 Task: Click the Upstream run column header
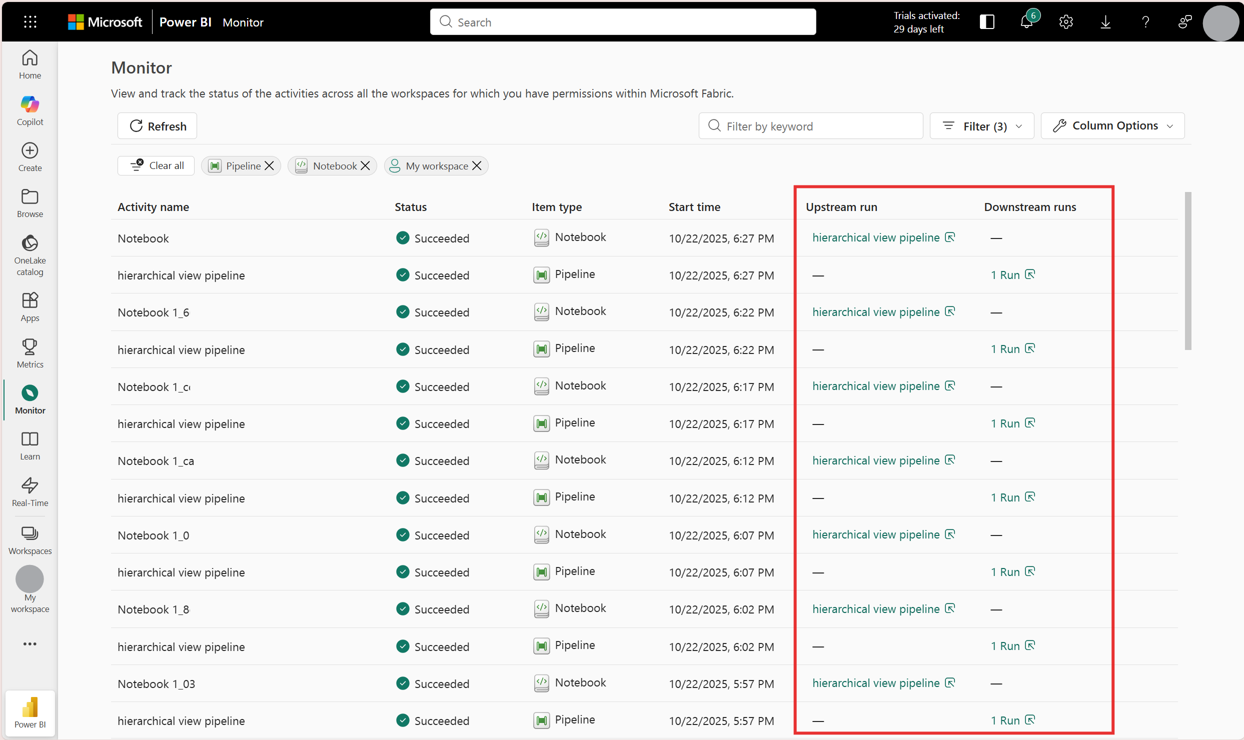pos(841,207)
